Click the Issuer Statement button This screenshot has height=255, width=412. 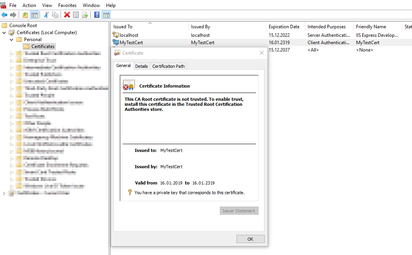(239, 210)
